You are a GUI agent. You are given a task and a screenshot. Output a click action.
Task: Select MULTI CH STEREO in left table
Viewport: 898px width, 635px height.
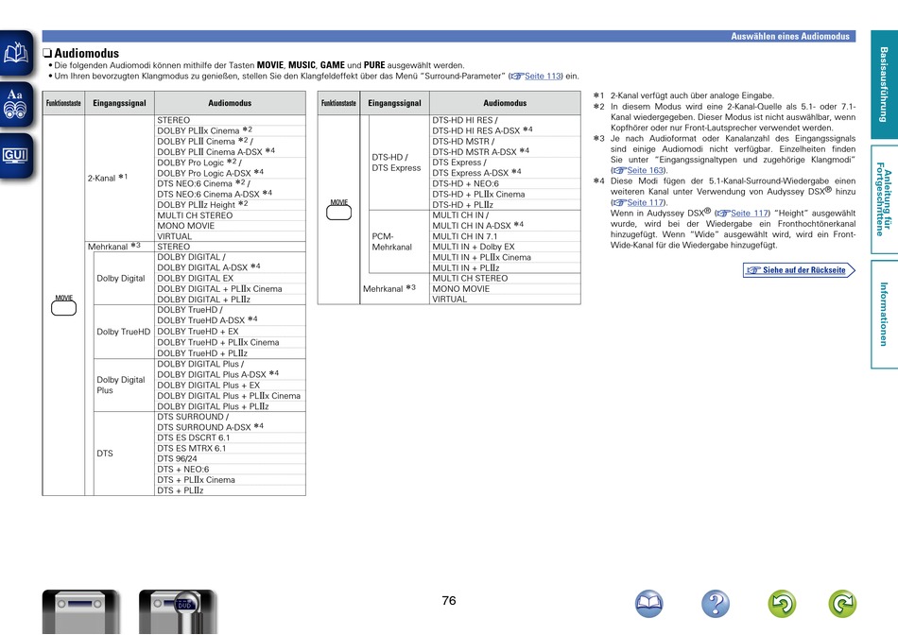(230, 215)
